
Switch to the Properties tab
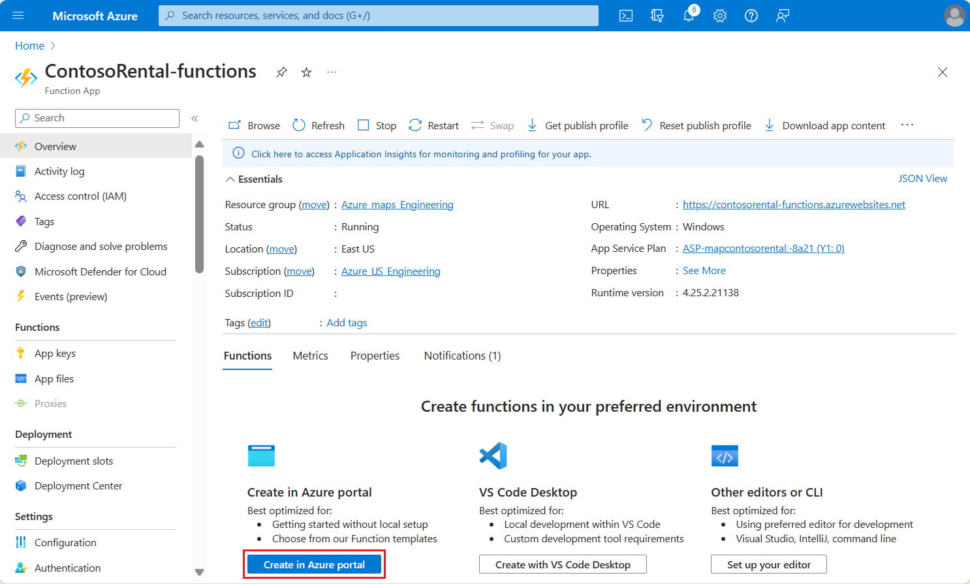(375, 356)
